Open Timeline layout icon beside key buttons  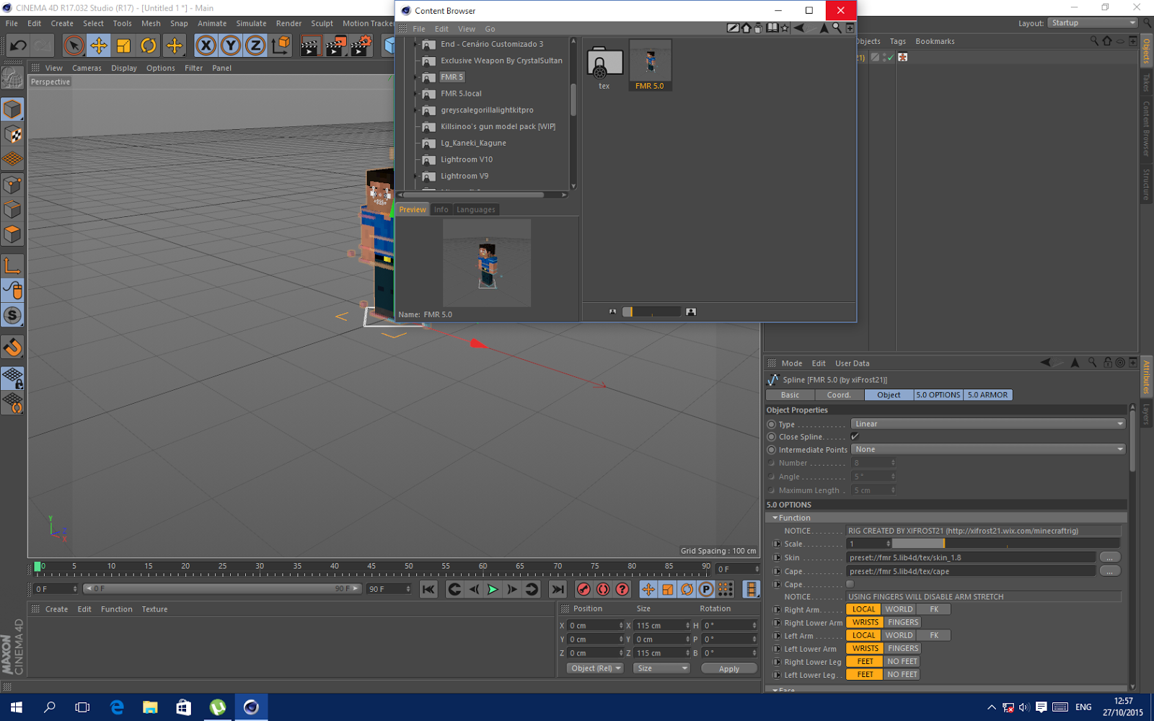(x=752, y=589)
